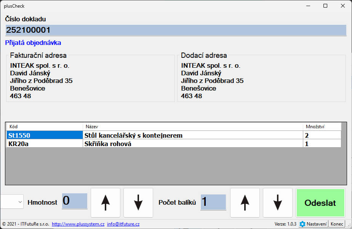
Task: Click the Skříňka rohová name cell
Action: pos(193,144)
